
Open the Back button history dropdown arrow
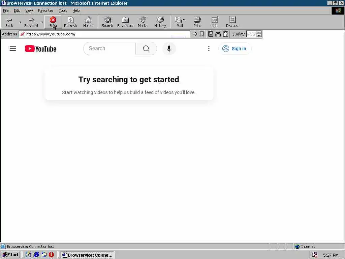[20, 22]
